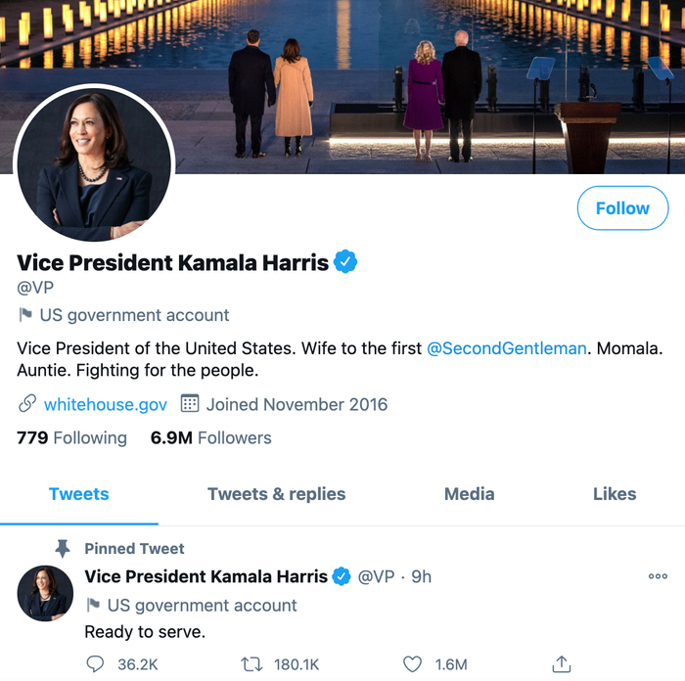Like the pinned tweet with heart icon

click(413, 664)
